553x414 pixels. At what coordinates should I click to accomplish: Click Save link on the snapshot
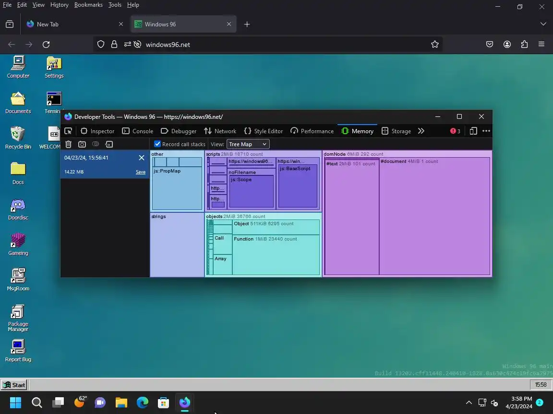(140, 172)
